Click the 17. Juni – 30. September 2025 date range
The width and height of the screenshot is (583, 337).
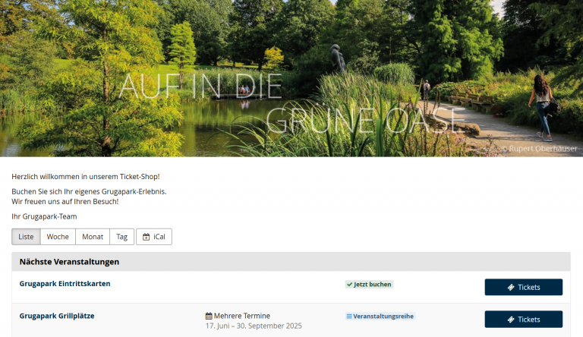pos(254,326)
